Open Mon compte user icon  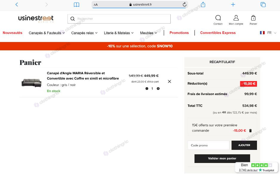236,20
